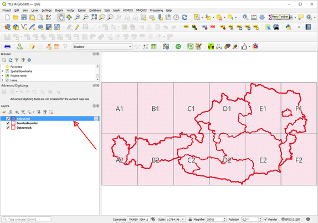Expand the Project Home browser item
Image resolution: width=318 pixels, height=223 pixels.
[x=2, y=76]
